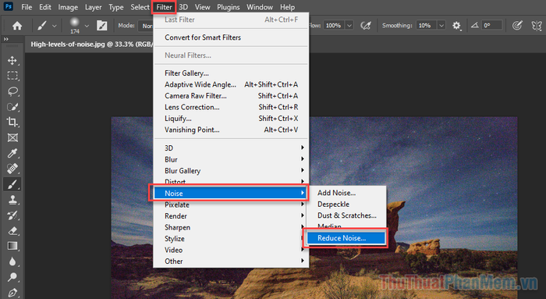
Task: Expand the toolbar double-arrow
Action: click(x=6, y=39)
